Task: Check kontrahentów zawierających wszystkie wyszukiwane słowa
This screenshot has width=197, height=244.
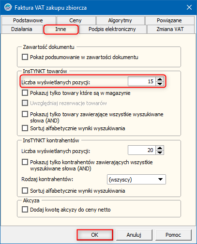Action: click(25, 162)
